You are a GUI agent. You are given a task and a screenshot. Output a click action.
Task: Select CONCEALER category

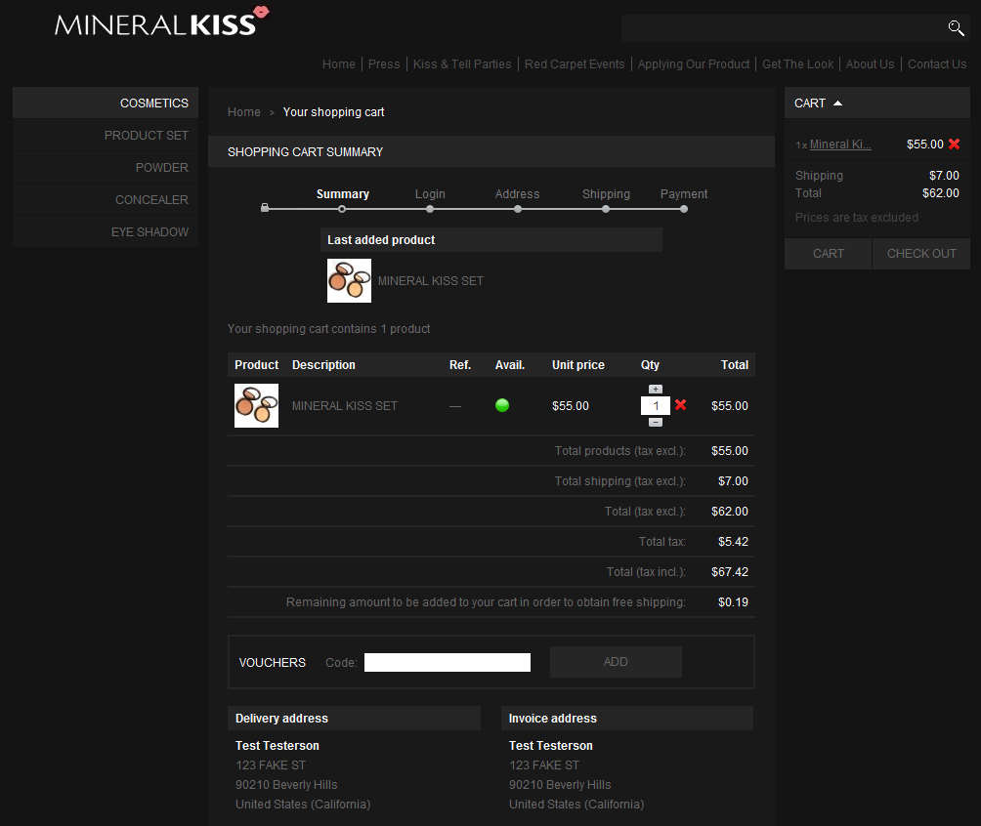click(106, 199)
